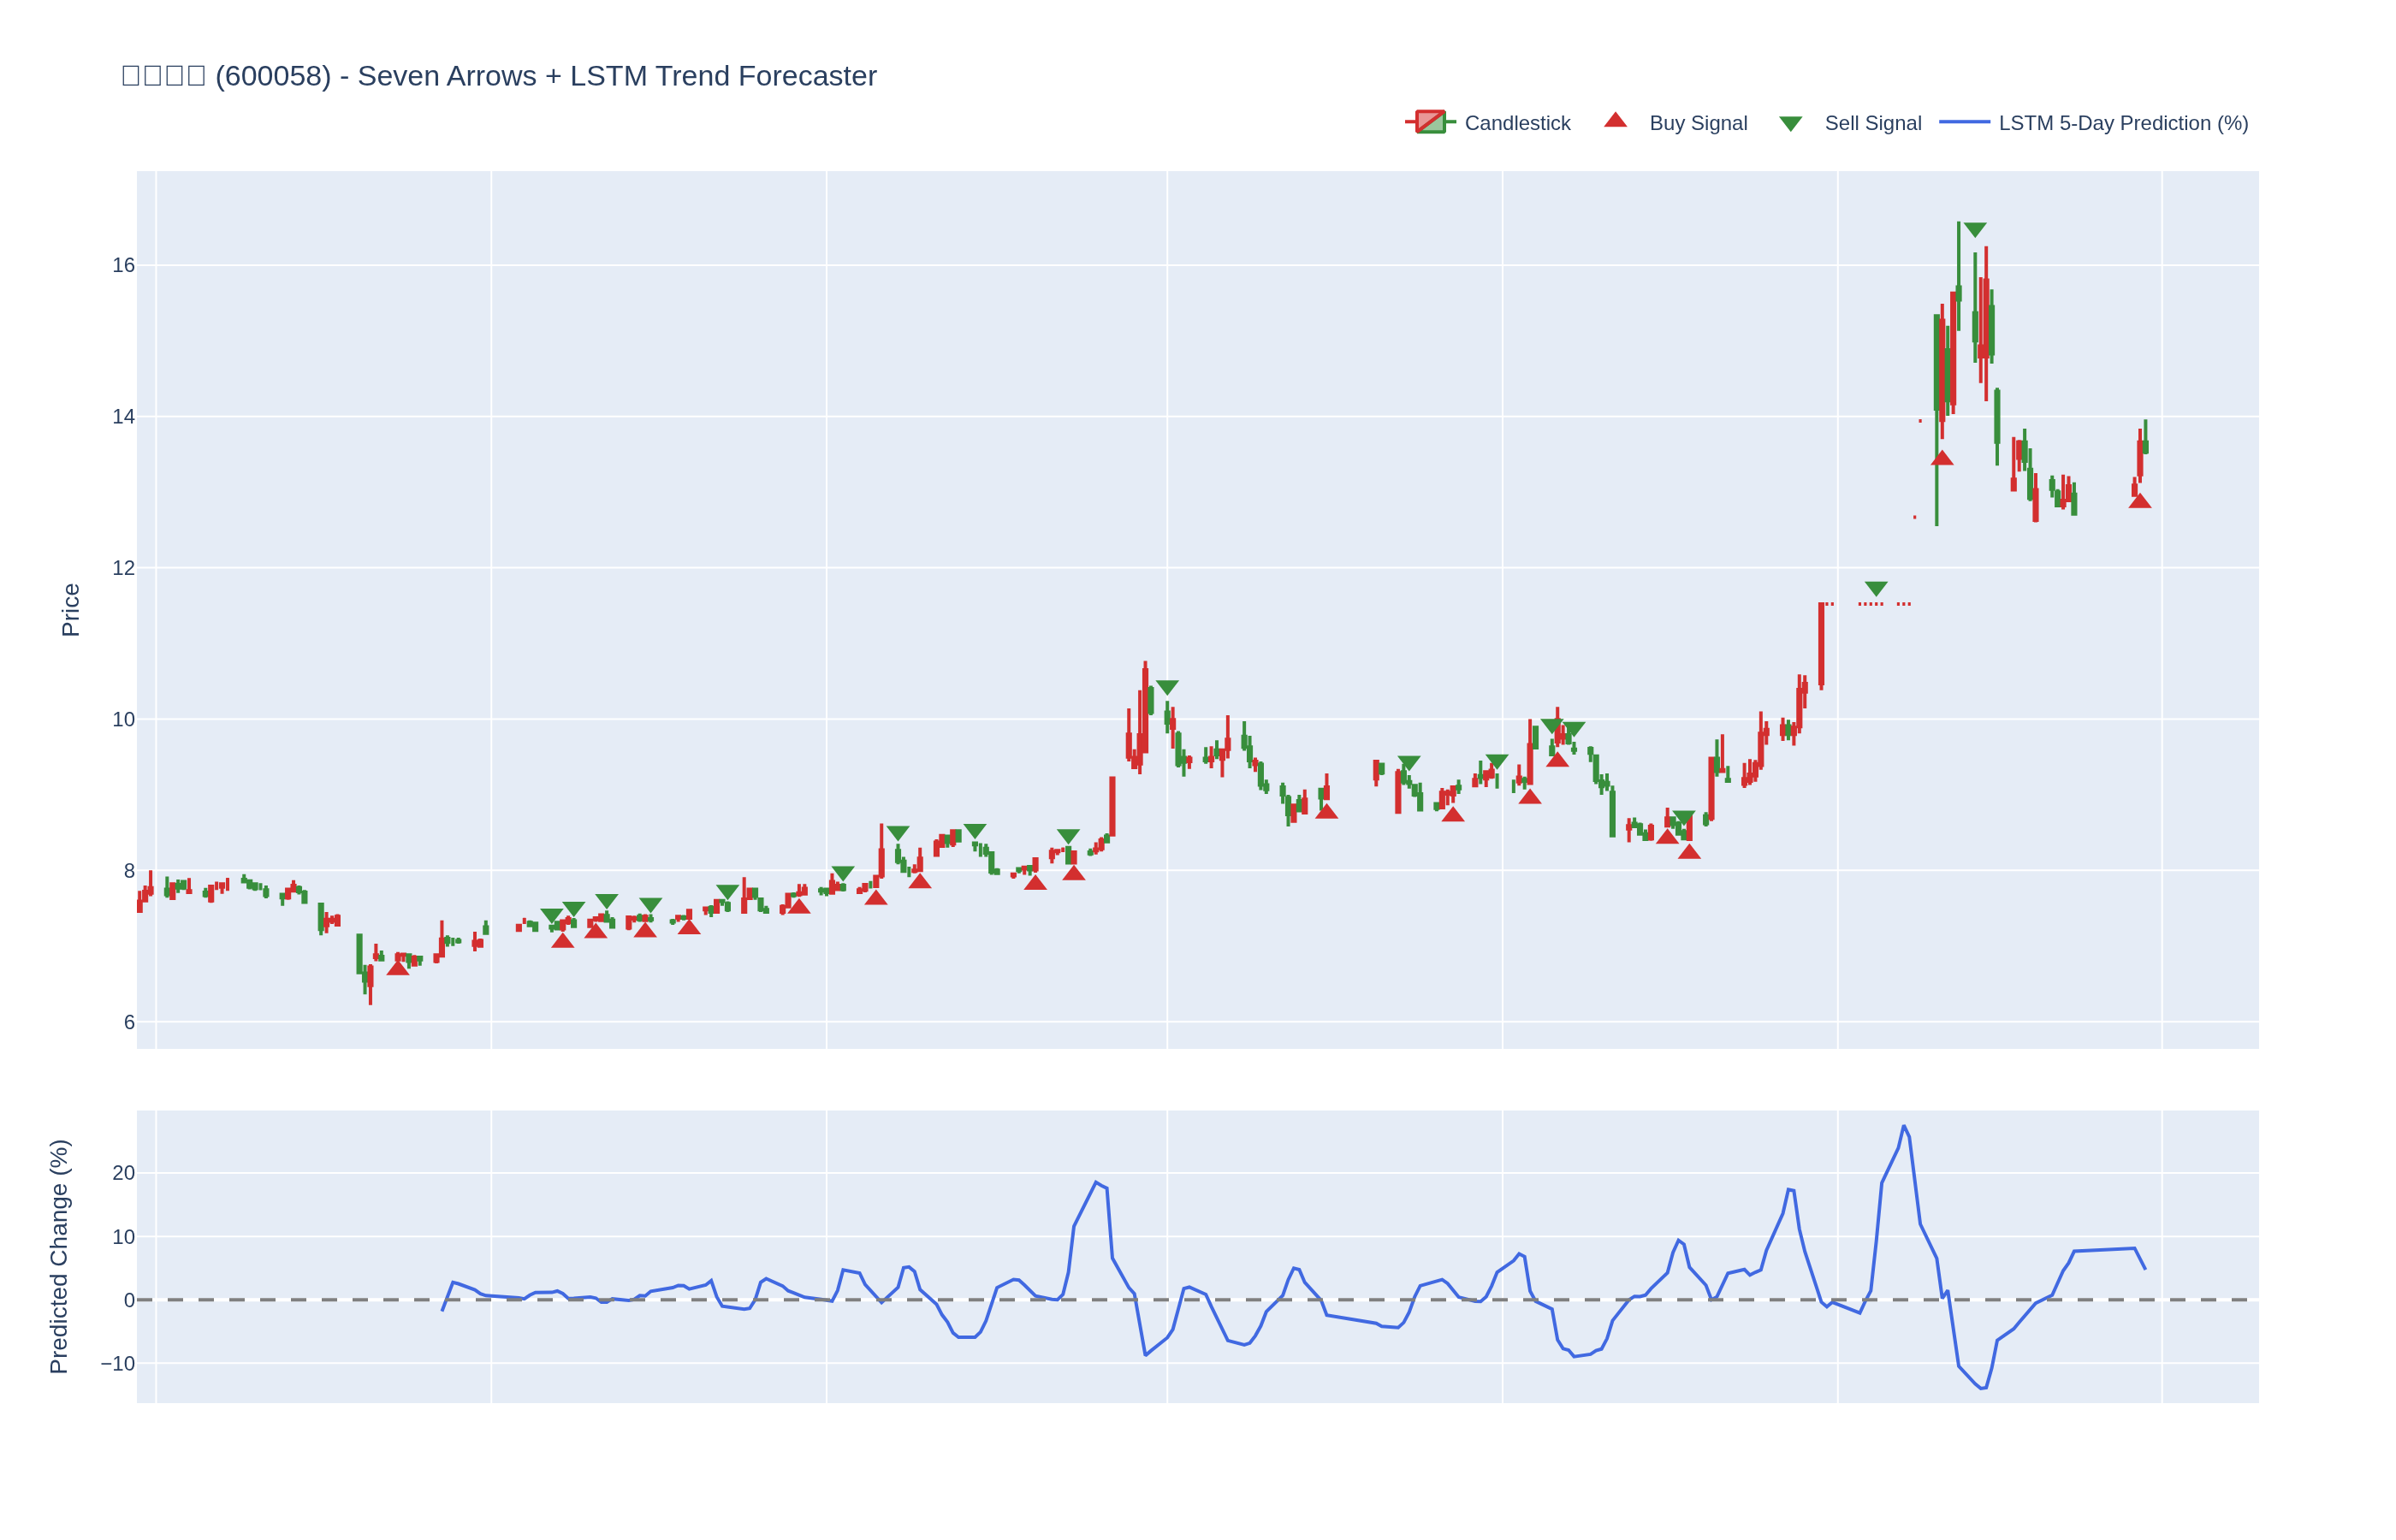Click the Predicted Change (%) axis title
2396x1540 pixels.
pos(59,1256)
